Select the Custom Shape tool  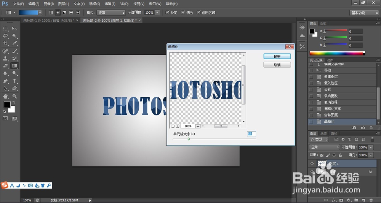coord(14,88)
